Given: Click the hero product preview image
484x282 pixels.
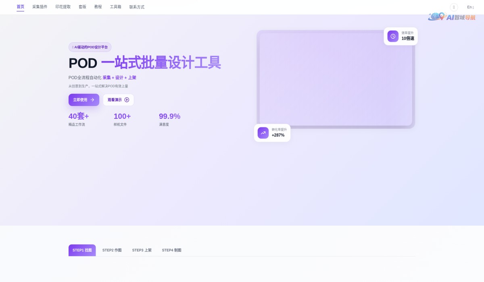Looking at the screenshot, I should (336, 79).
